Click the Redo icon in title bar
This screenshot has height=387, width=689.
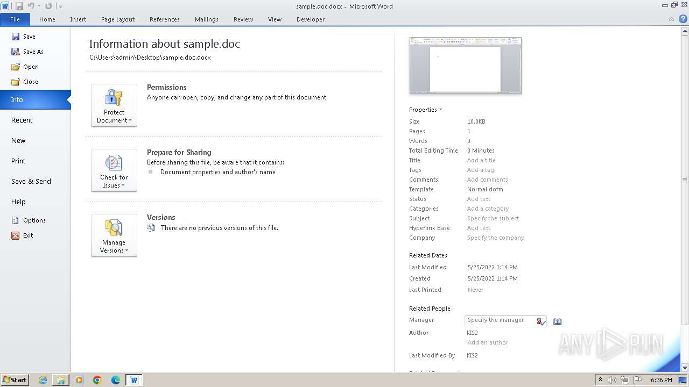48,6
